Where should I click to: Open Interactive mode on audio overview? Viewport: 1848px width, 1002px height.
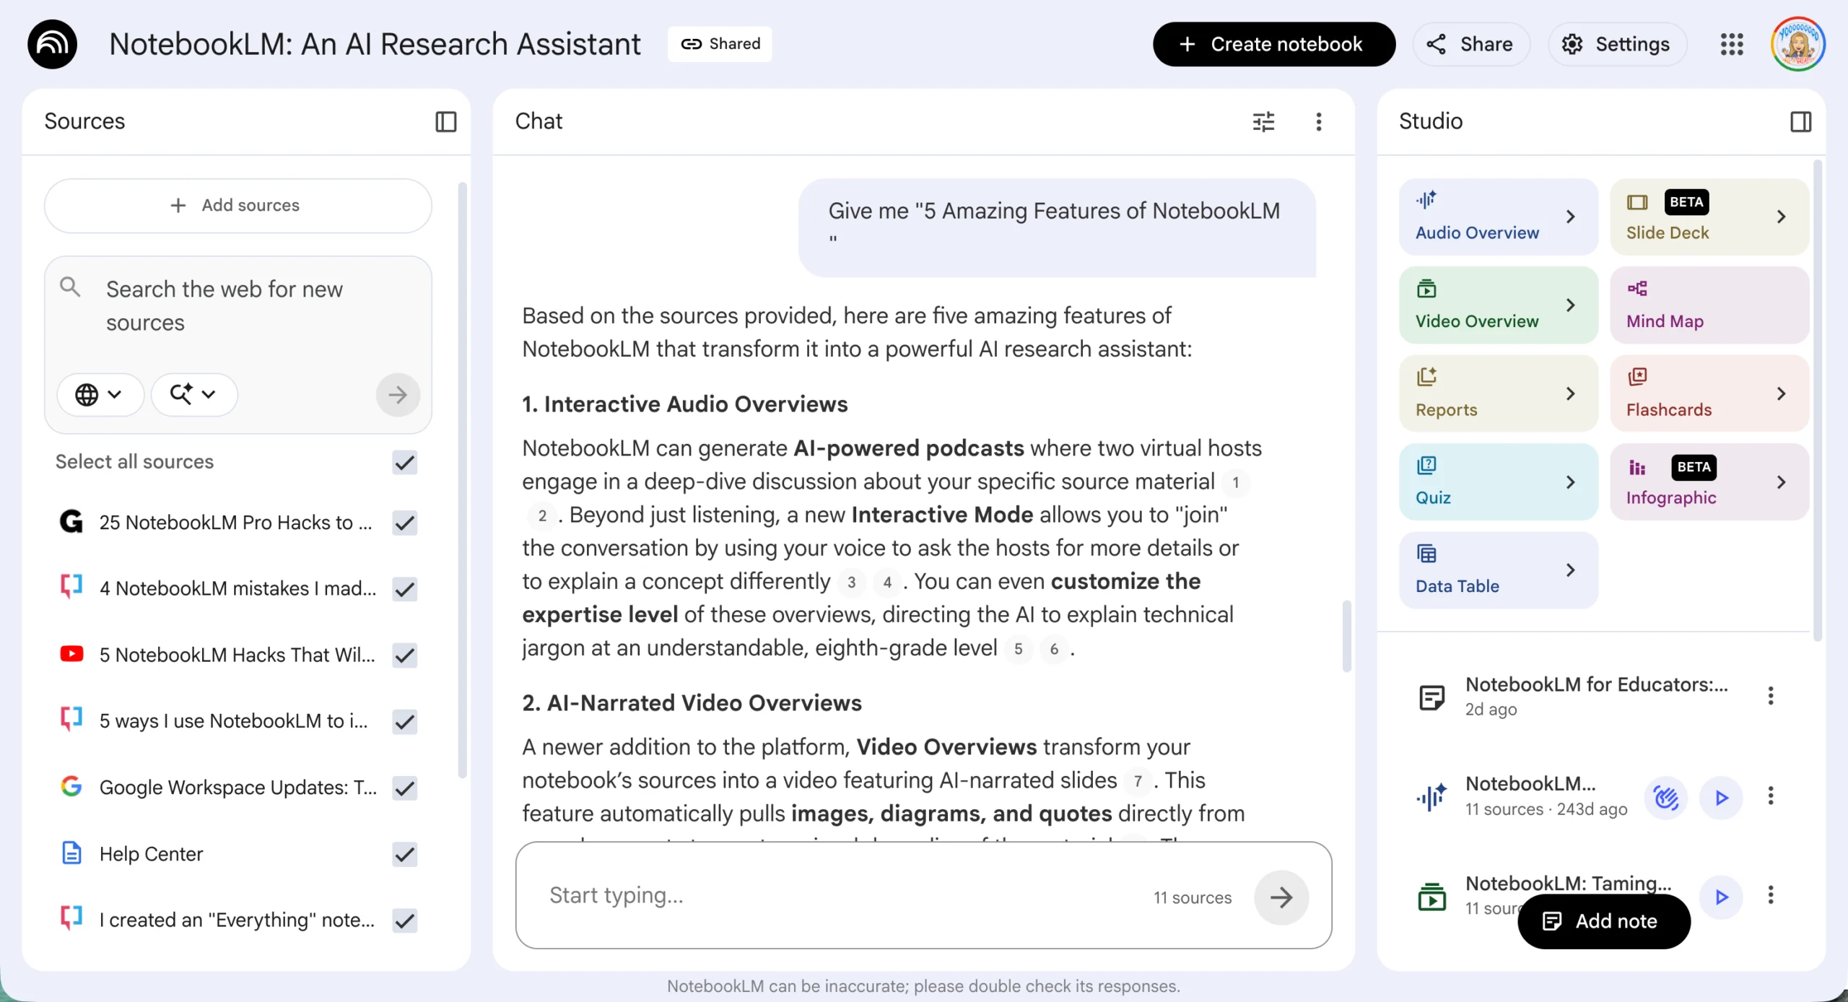click(x=1666, y=797)
